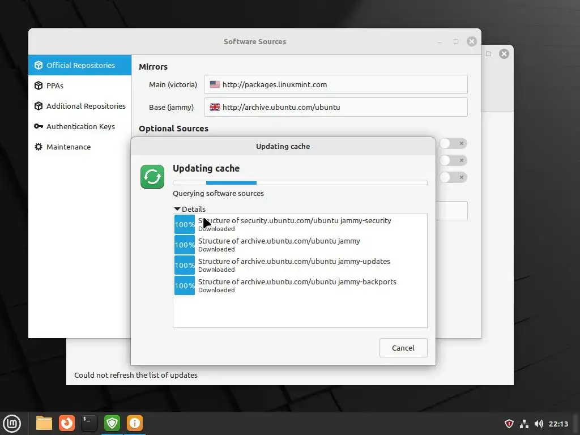
Task: Click the 22:13 clock
Action: (x=558, y=424)
